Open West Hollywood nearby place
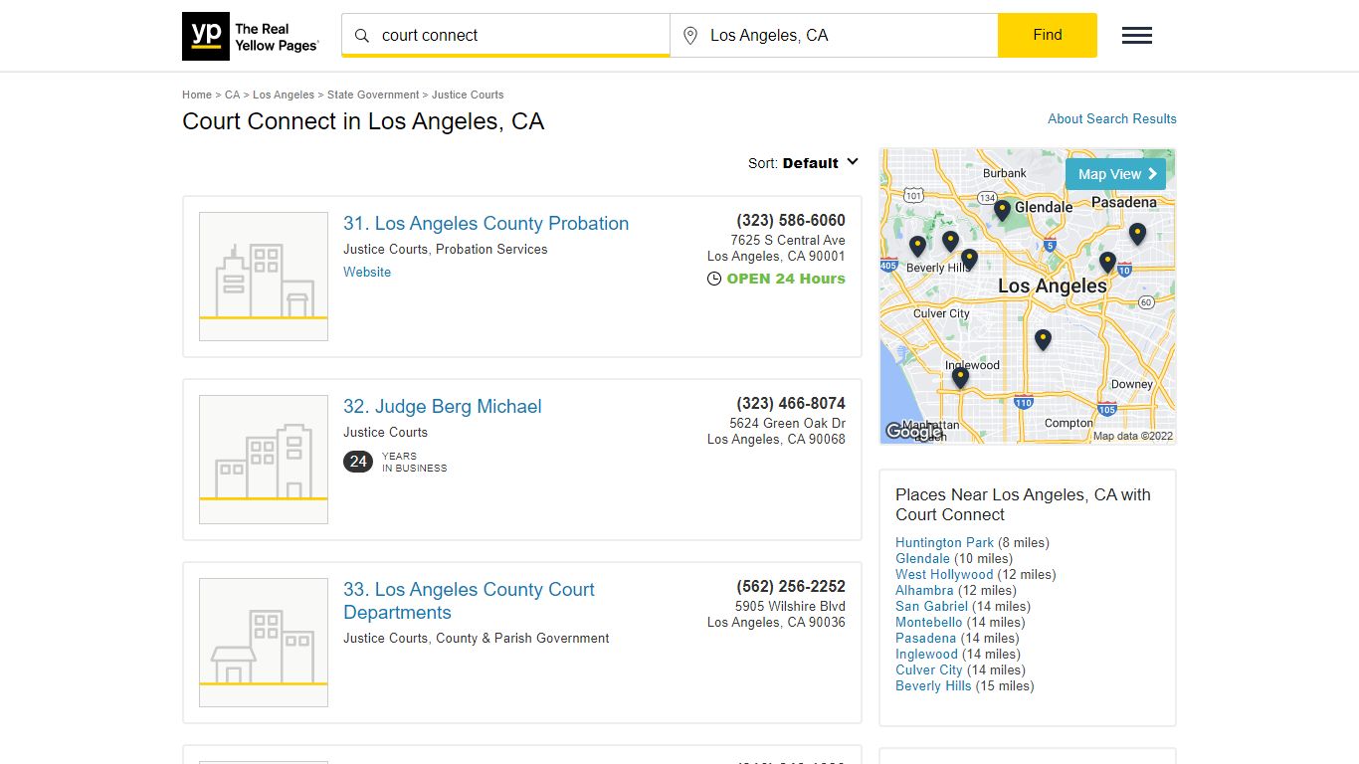Screen dimensions: 1359x764 [x=944, y=574]
